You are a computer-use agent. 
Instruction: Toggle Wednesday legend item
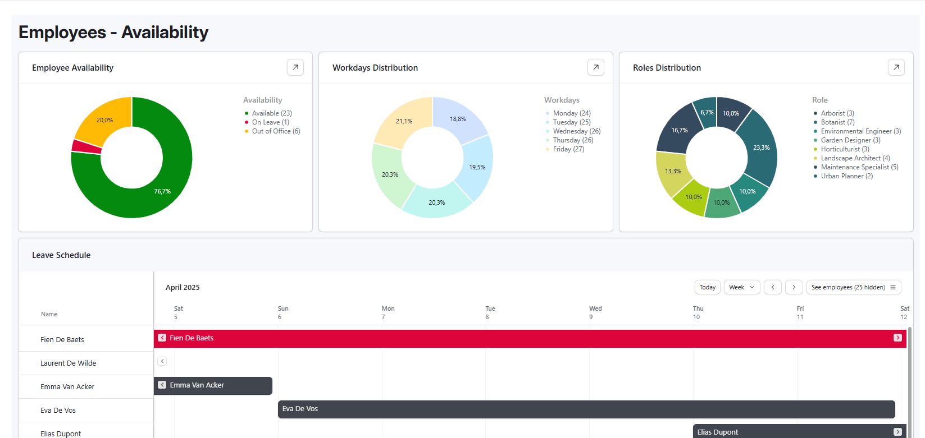[x=573, y=131]
